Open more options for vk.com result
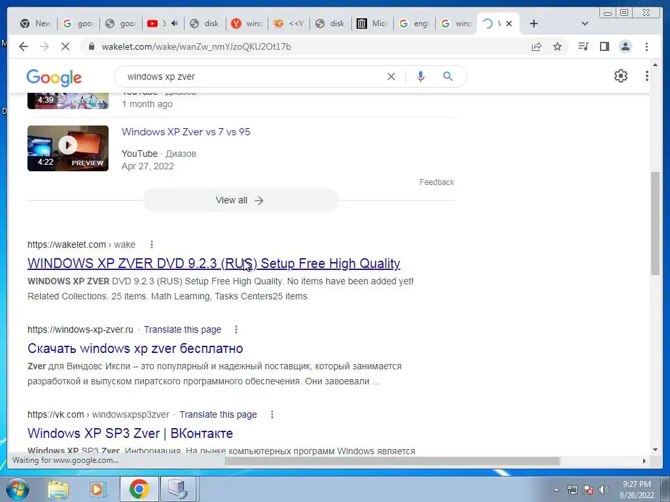This screenshot has width=670, height=502. coord(272,414)
